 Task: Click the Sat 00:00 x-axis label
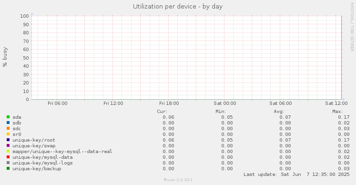225,103
